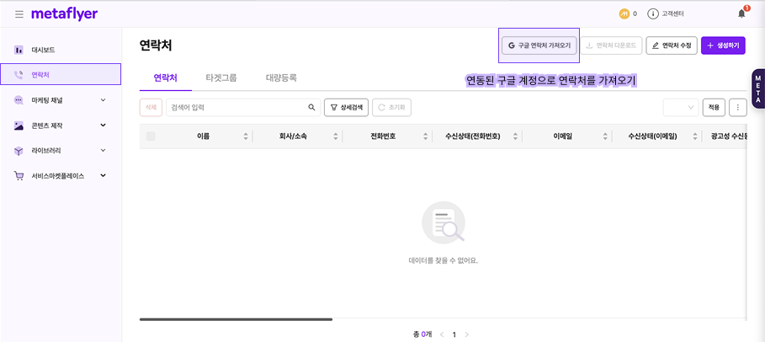Screen dimensions: 765x342
Task: Expand 콘텐츠 제작 sidebar menu
Action: click(x=103, y=126)
